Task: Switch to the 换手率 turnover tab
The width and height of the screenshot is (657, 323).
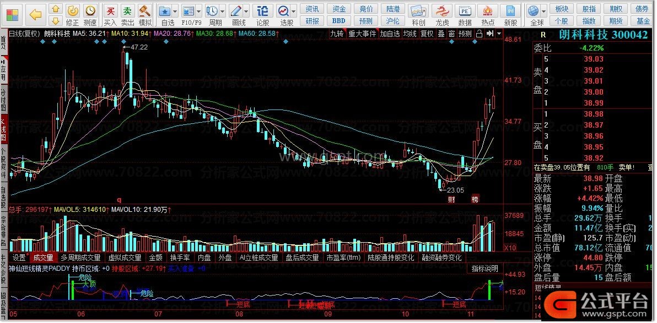Action: pyautogui.click(x=180, y=258)
